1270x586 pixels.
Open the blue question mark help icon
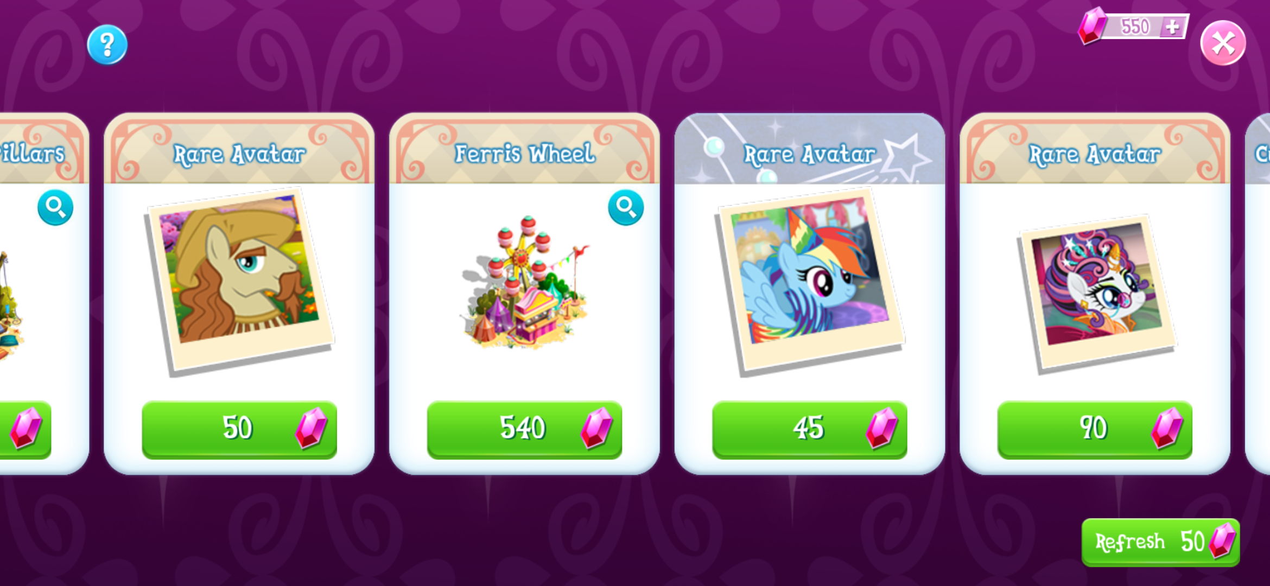tap(107, 44)
